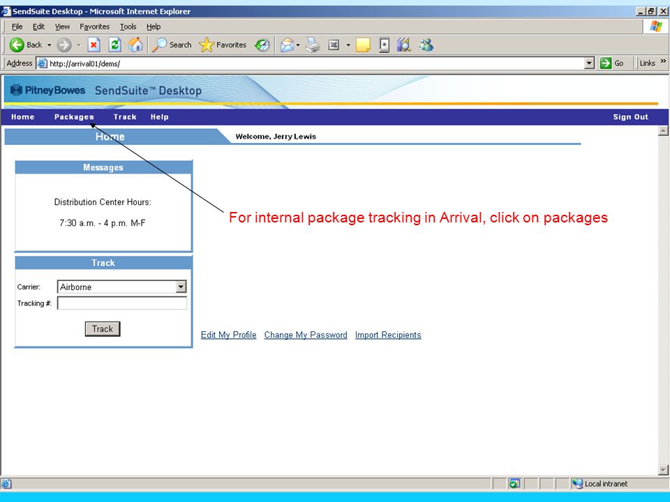Click the handheld device toolbar icon

(x=384, y=45)
